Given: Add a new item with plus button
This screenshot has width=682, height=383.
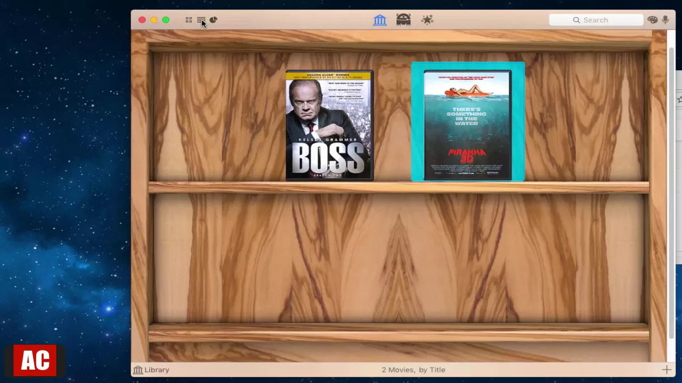Looking at the screenshot, I should tap(667, 370).
